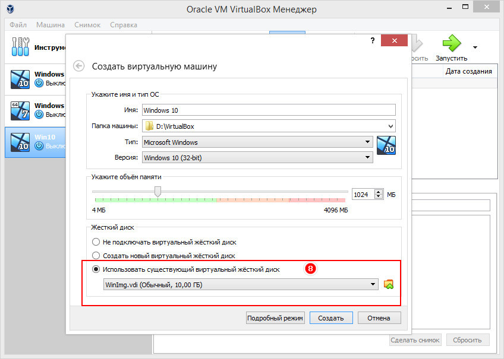Click the Tools icon in the sidebar
The image size is (504, 359).
tap(20, 47)
